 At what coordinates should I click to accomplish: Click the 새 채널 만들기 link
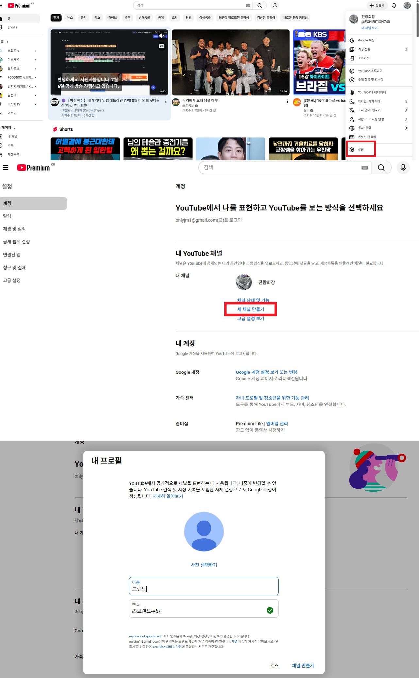tap(251, 309)
